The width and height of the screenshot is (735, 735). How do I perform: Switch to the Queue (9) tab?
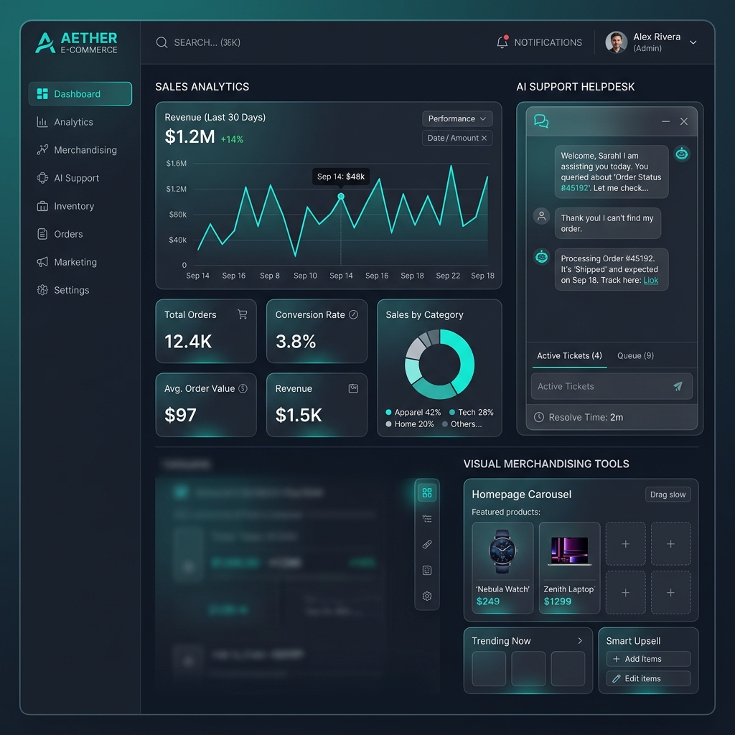635,355
